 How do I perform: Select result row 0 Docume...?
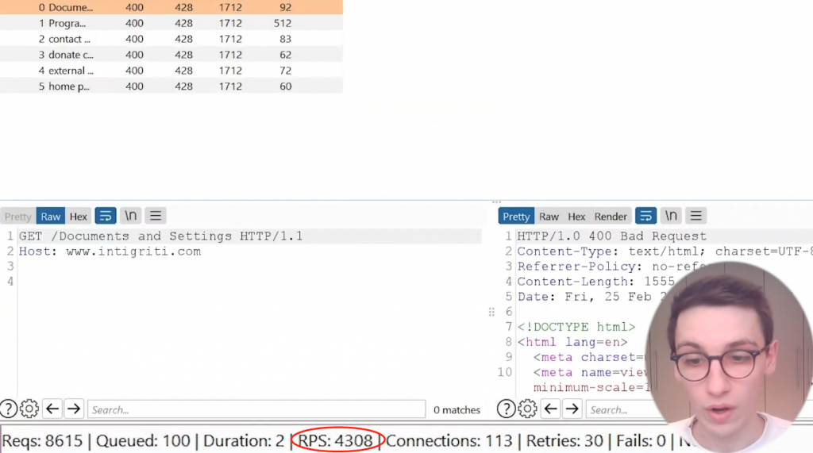171,7
